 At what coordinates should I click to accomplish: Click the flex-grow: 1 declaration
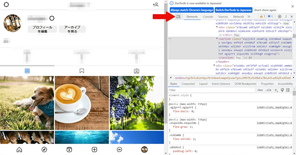pyautogui.click(x=183, y=127)
